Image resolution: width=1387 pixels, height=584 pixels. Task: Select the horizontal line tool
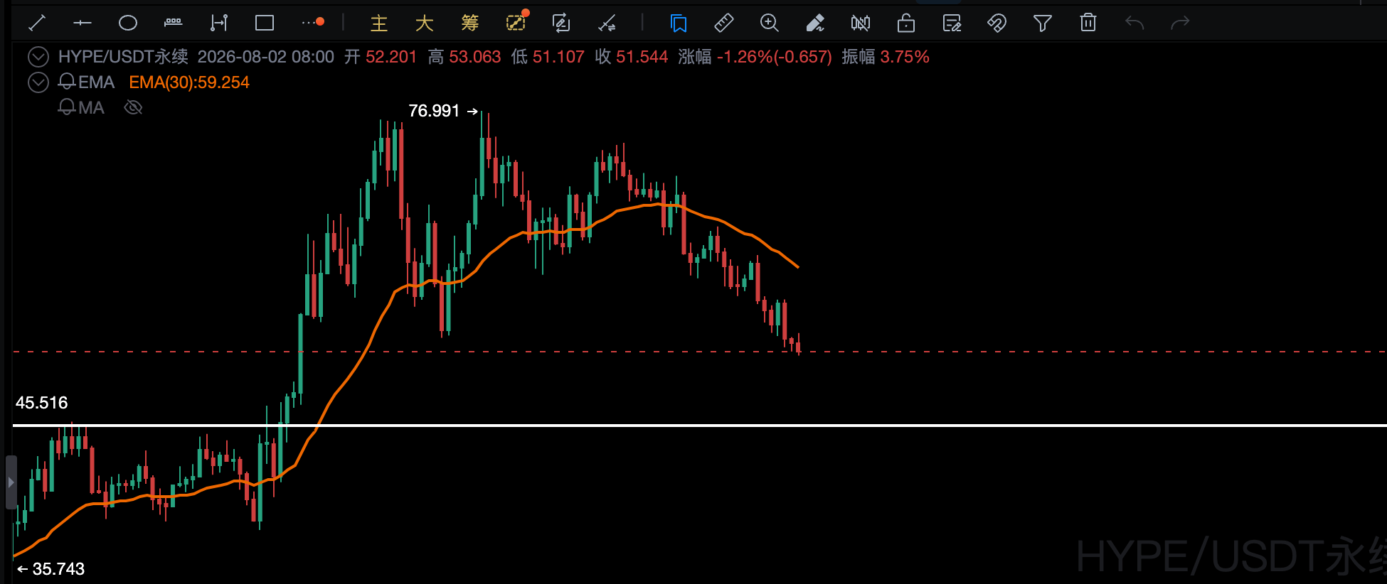(83, 23)
